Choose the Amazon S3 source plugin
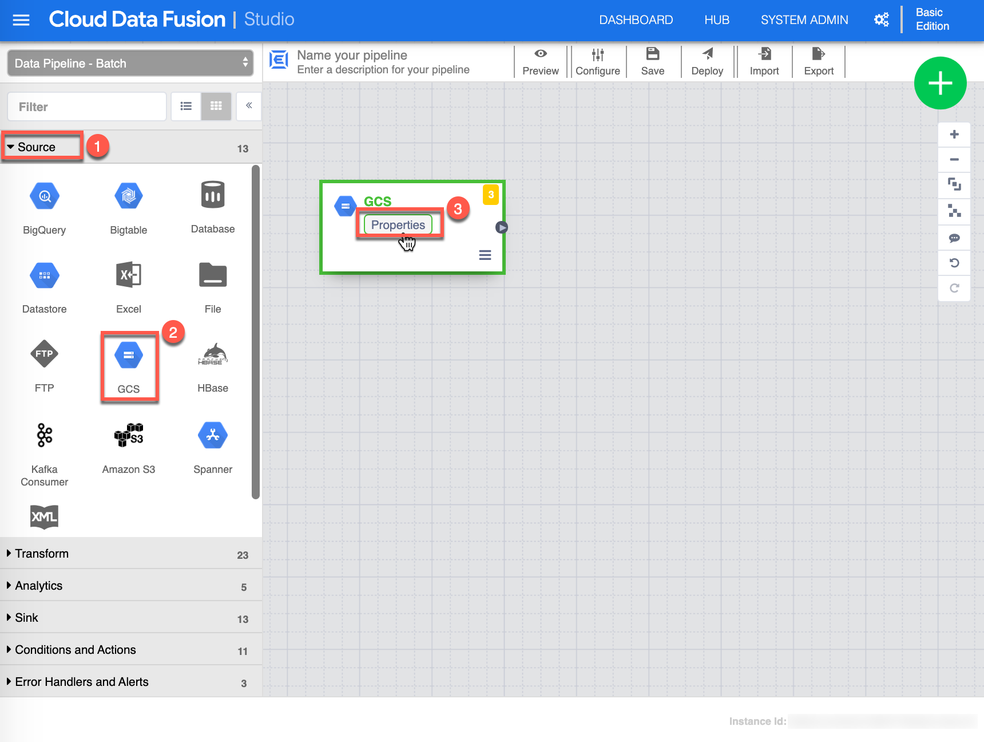 tap(129, 436)
